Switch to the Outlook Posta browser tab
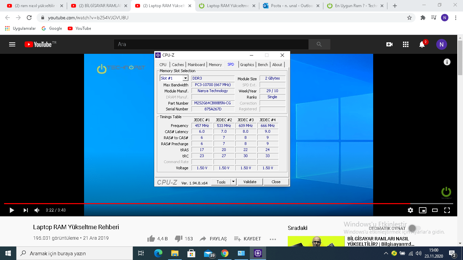This screenshot has height=260, width=463. pyautogui.click(x=291, y=6)
